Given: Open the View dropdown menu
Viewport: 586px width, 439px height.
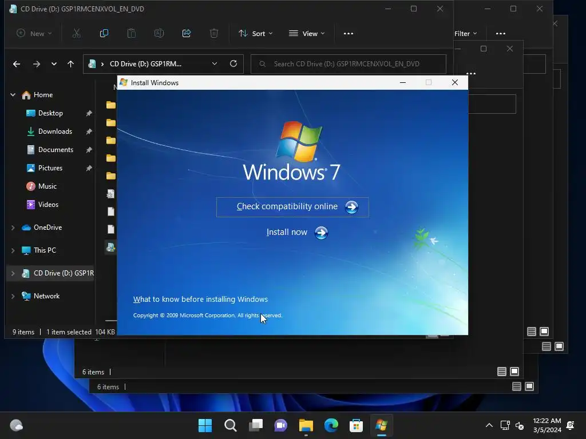Looking at the screenshot, I should click(307, 33).
